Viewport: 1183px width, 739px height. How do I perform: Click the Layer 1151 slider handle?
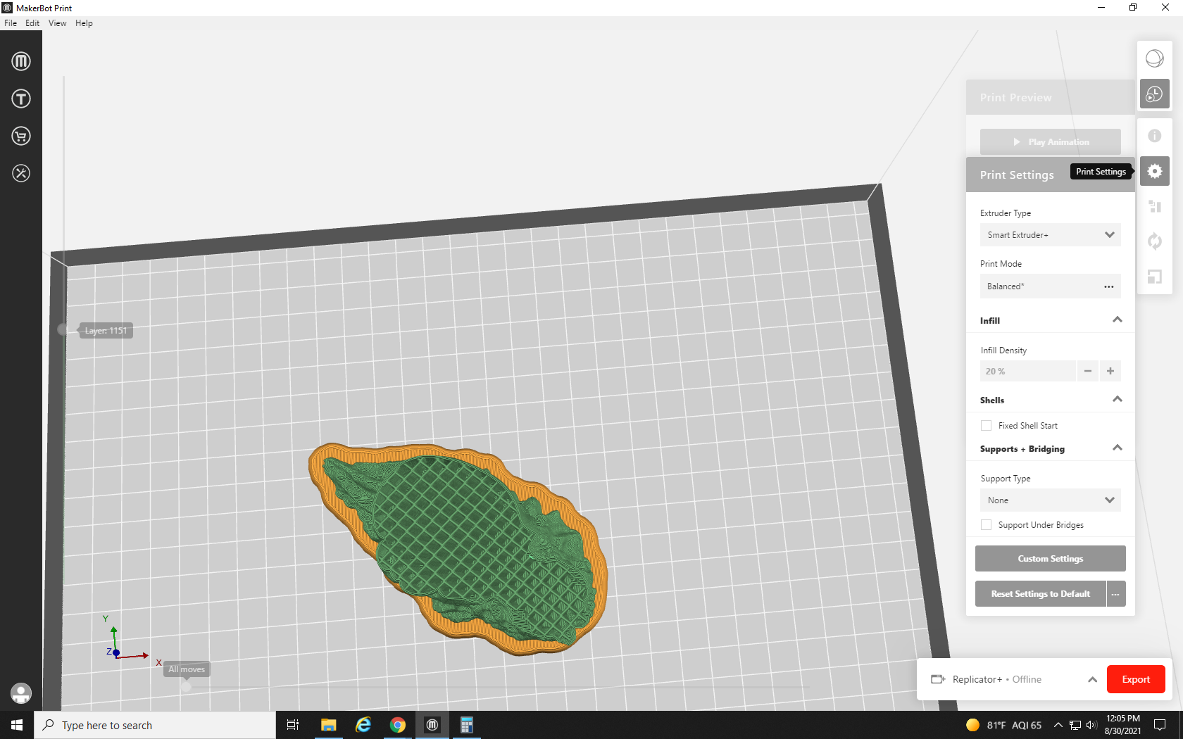(63, 329)
